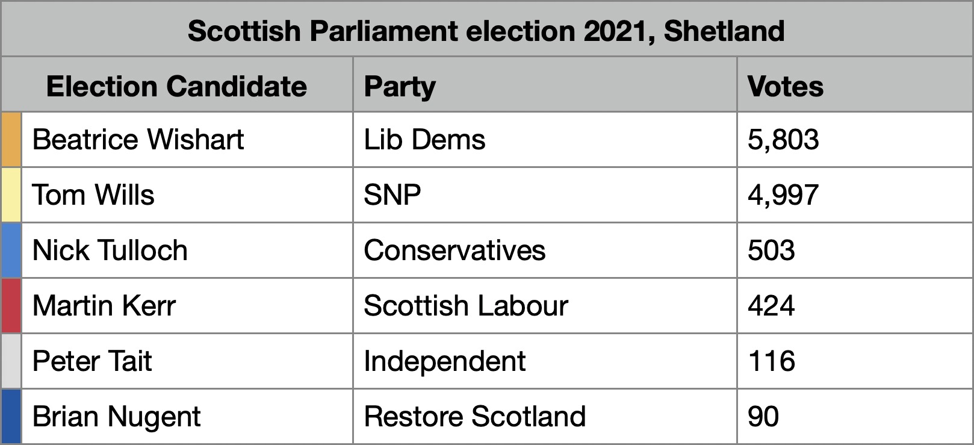Select the 4,997 votes cell
The width and height of the screenshot is (974, 445).
855,195
